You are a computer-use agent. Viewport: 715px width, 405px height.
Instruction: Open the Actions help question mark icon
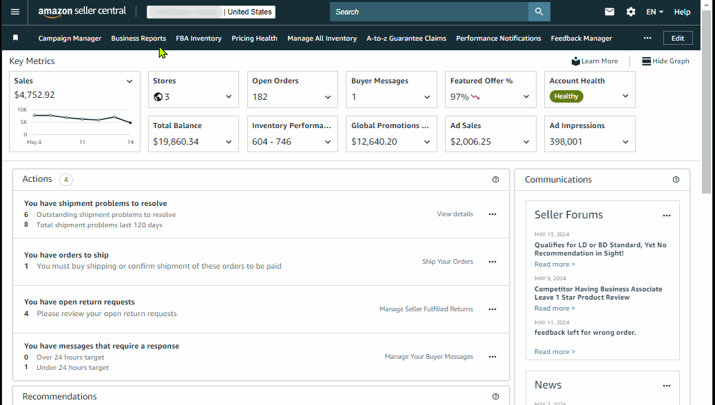click(496, 180)
